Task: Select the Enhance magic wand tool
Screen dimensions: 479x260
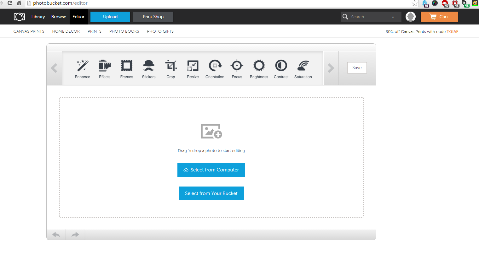Action: pyautogui.click(x=83, y=69)
